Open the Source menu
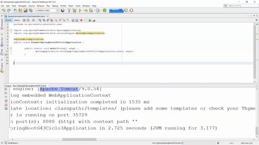Screen dimensions: 259x145 pos(32,6)
